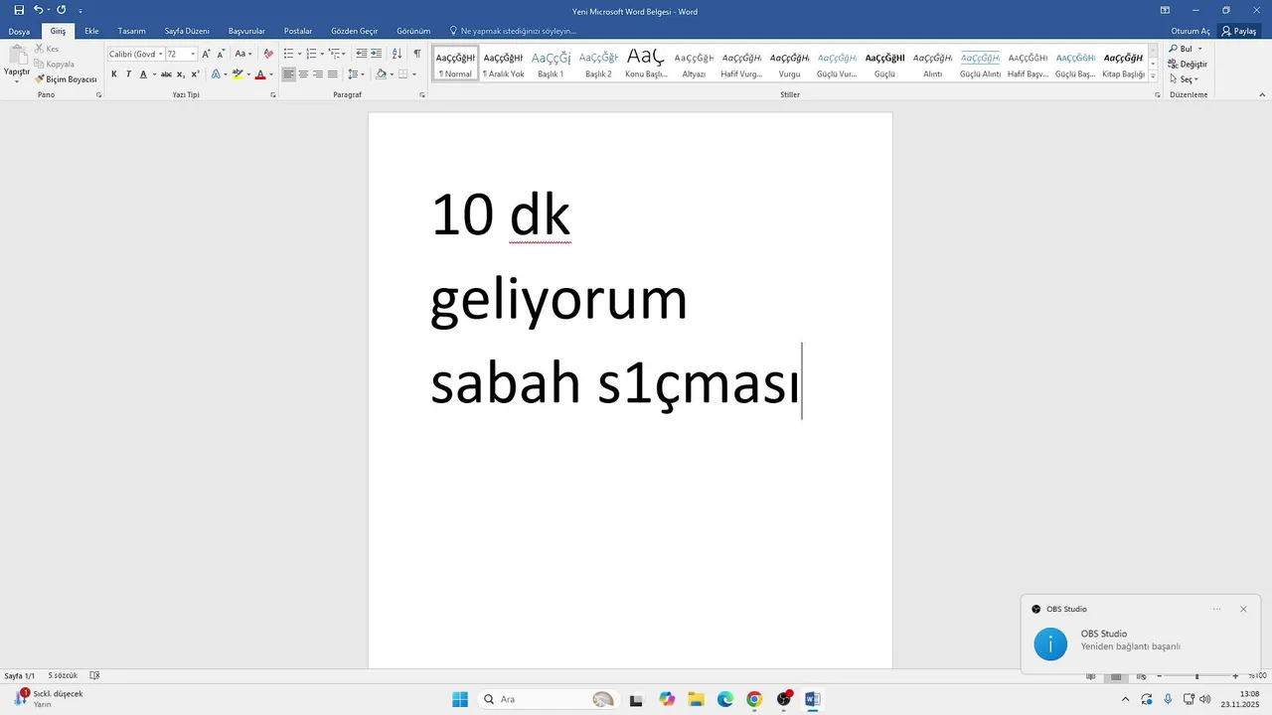Copy selection using Kopyala
Screen dimensions: 1272x715
(55, 64)
